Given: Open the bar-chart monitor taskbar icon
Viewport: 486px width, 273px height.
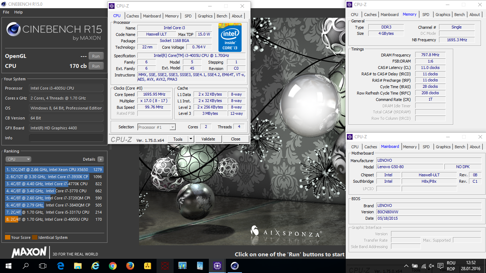Looking at the screenshot, I should pos(182,266).
